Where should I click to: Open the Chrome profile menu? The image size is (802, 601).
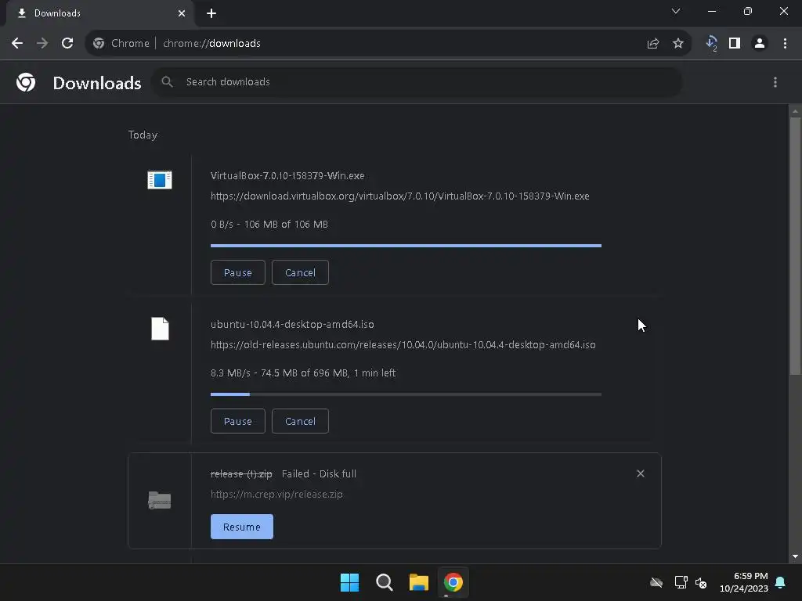click(x=760, y=44)
